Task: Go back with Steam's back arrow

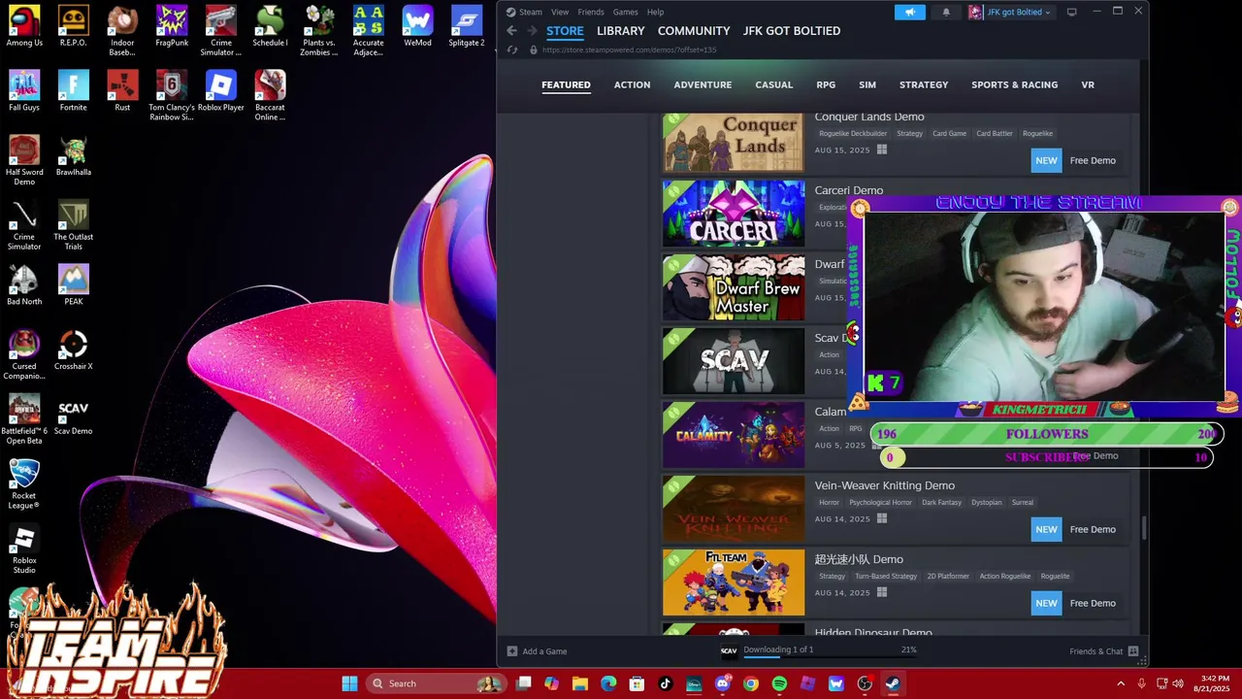Action: coord(511,31)
